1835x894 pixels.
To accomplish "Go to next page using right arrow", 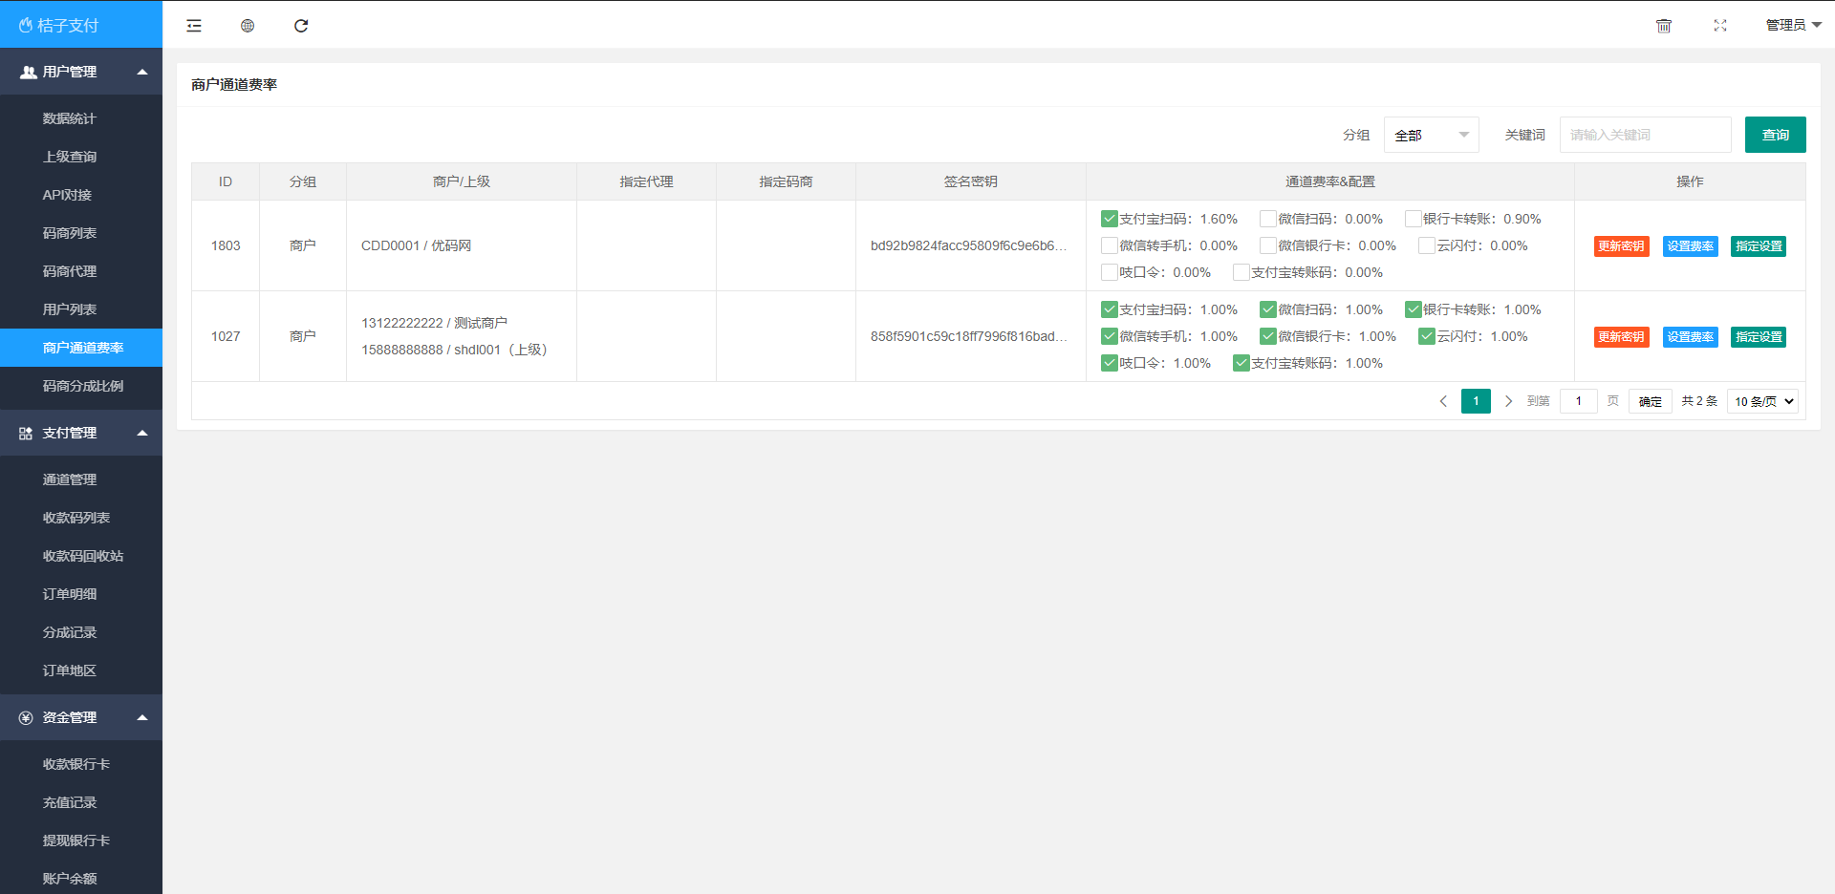I will tap(1508, 401).
